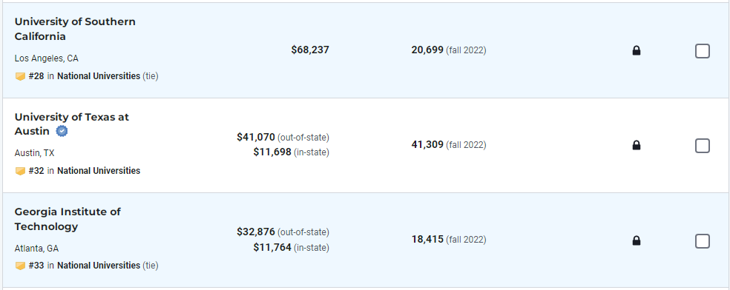Viewport: 730px width, 290px height.
Task: Click the blue verified badge beside Austin
Action: [x=62, y=131]
